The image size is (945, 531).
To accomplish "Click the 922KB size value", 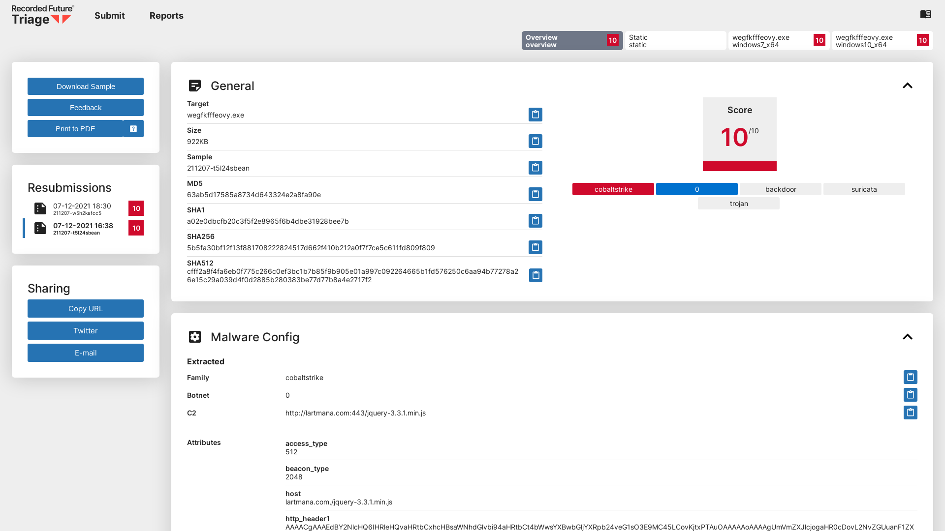I will point(197,142).
